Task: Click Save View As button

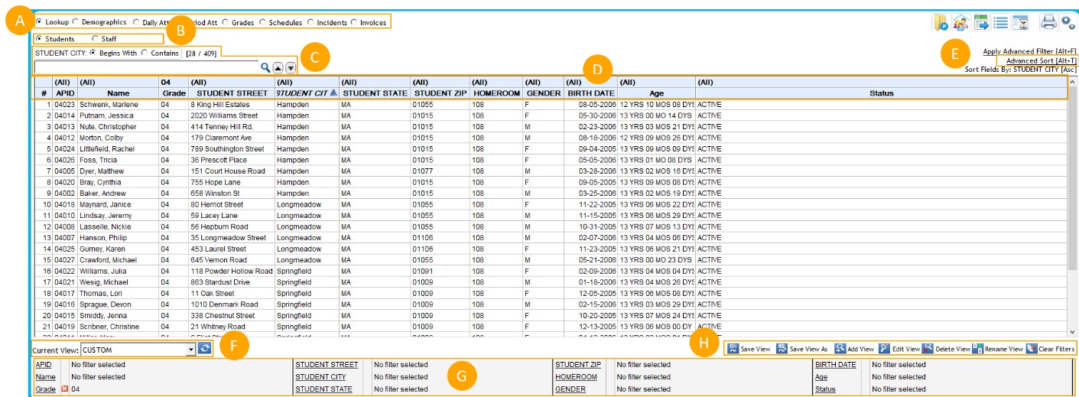Action: click(803, 349)
